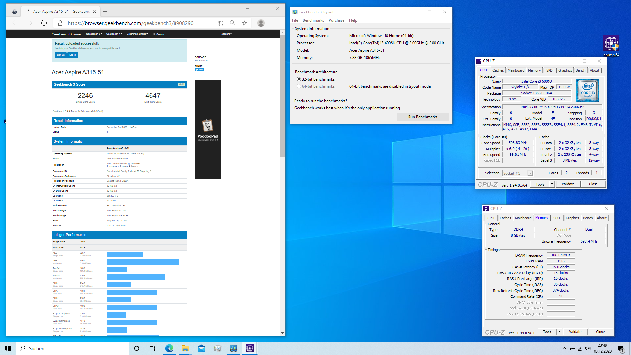
Task: Close the Acer Aspire A315-51 browser tab
Action: tap(95, 12)
